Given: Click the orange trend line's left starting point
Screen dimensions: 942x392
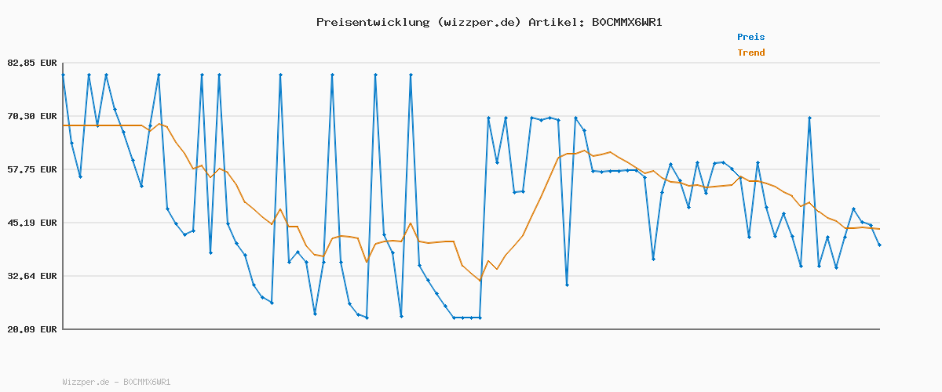Looking at the screenshot, I should pos(64,125).
